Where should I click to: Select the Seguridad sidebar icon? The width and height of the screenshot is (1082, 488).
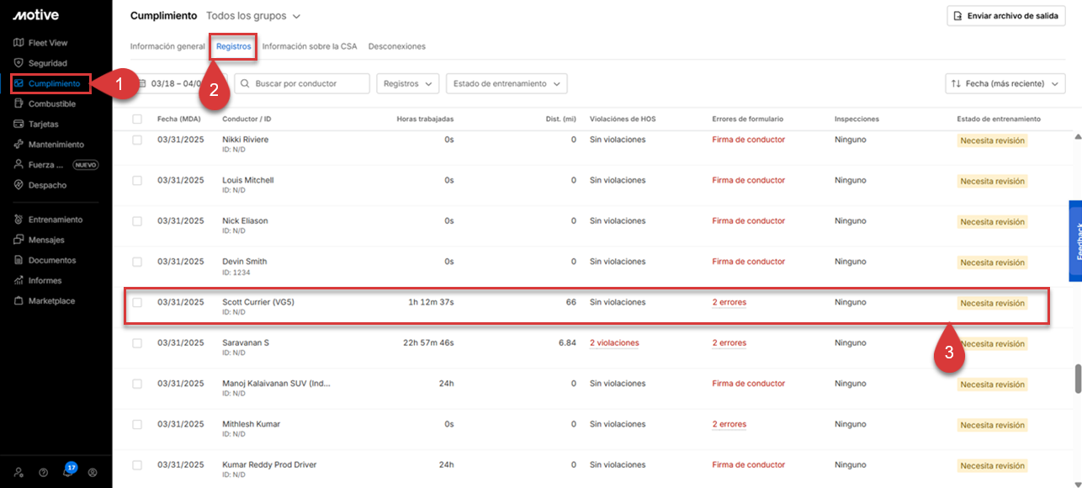coord(45,63)
